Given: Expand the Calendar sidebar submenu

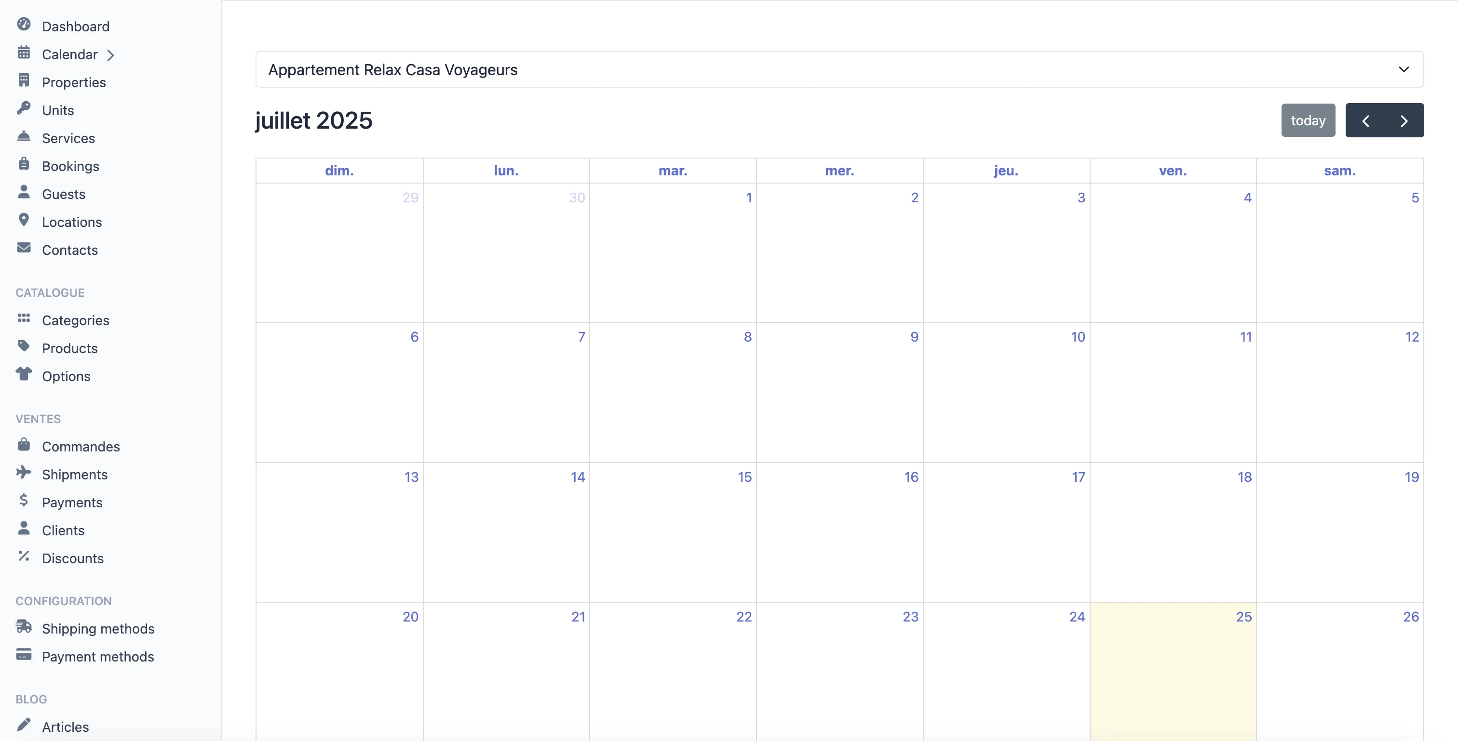Looking at the screenshot, I should 111,54.
